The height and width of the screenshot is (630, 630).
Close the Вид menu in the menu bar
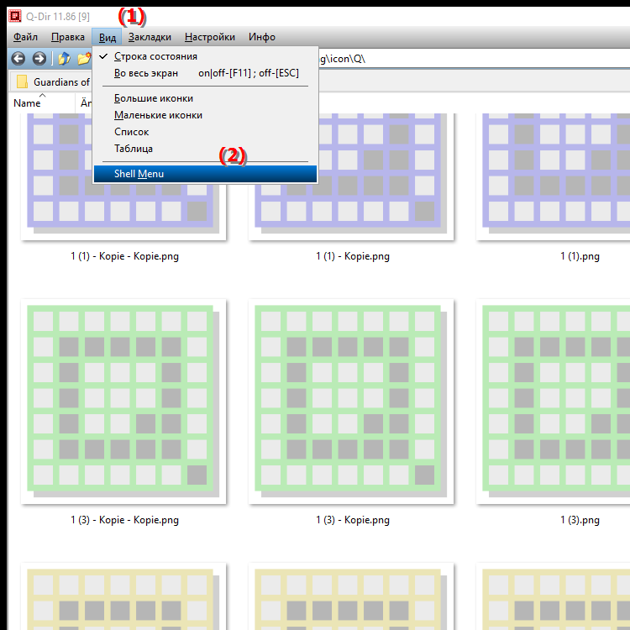107,37
